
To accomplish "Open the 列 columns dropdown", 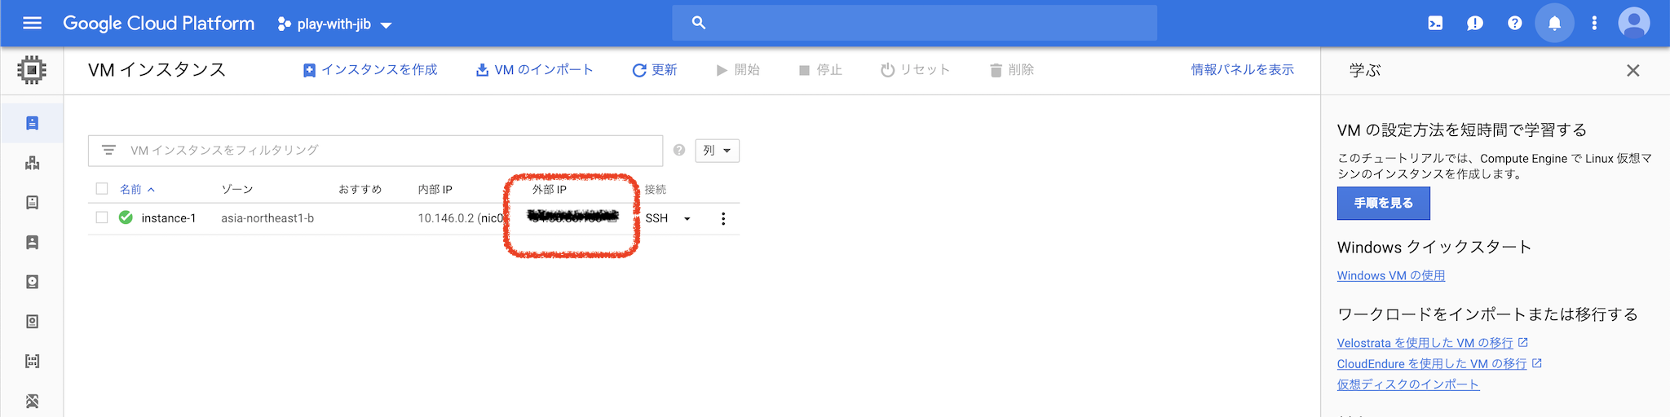I will (x=717, y=151).
